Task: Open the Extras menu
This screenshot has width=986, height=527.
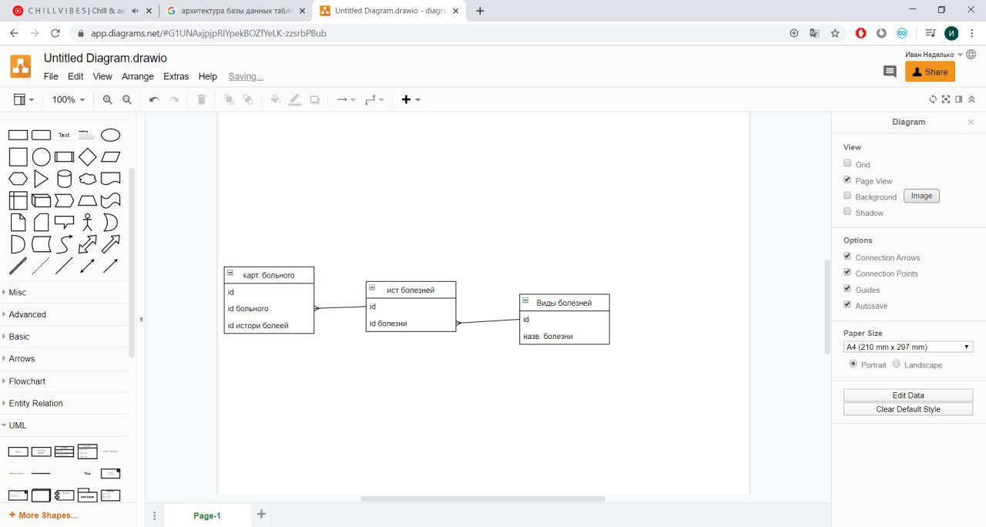Action: [176, 76]
